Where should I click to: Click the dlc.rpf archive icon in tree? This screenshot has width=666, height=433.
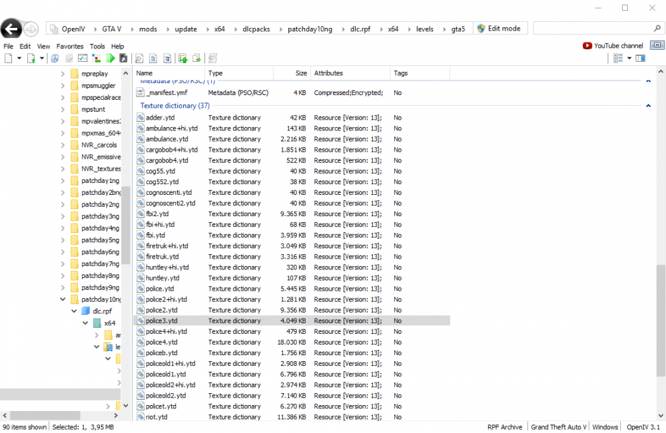pyautogui.click(x=85, y=311)
